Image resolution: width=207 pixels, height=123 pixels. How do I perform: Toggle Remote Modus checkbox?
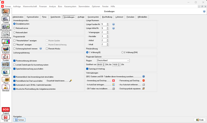47,49
